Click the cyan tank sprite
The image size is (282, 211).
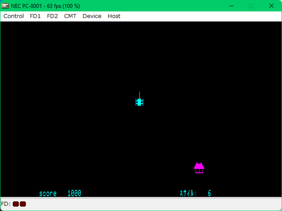point(139,99)
